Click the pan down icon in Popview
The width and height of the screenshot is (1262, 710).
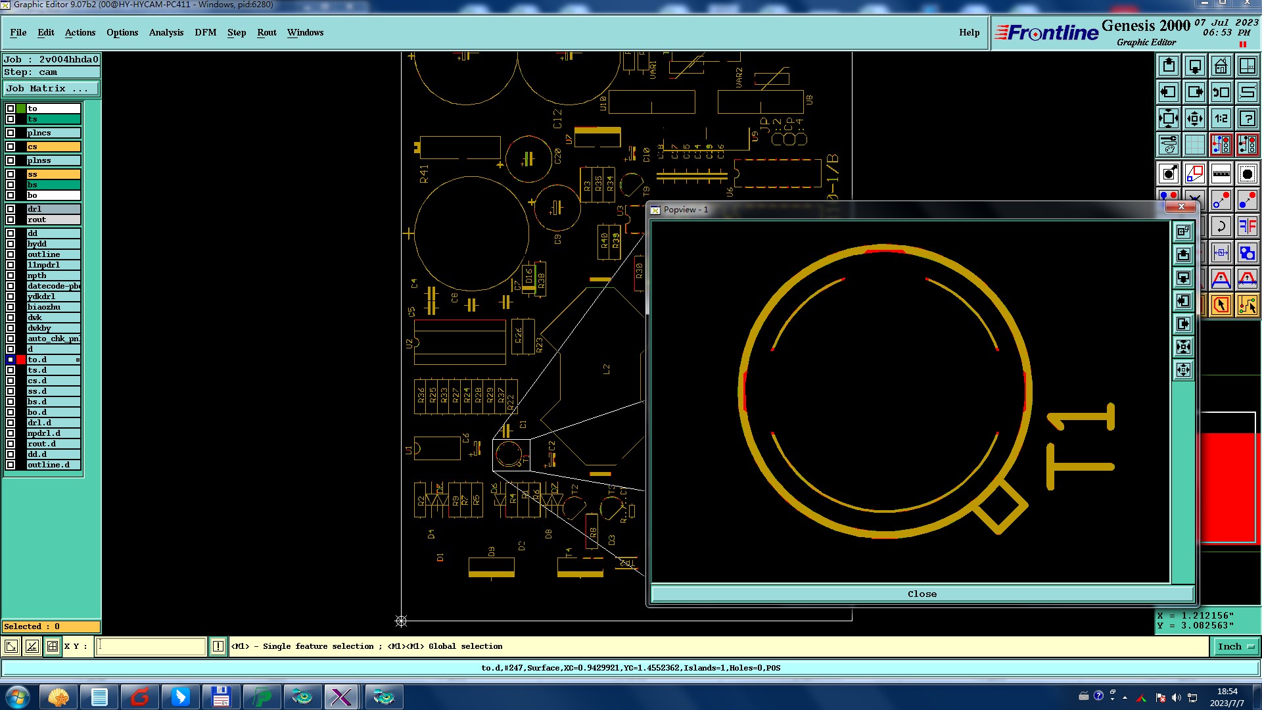(1183, 278)
